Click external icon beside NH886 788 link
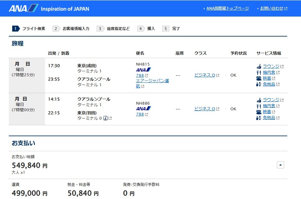The width and height of the screenshot is (301, 199). click(x=147, y=114)
